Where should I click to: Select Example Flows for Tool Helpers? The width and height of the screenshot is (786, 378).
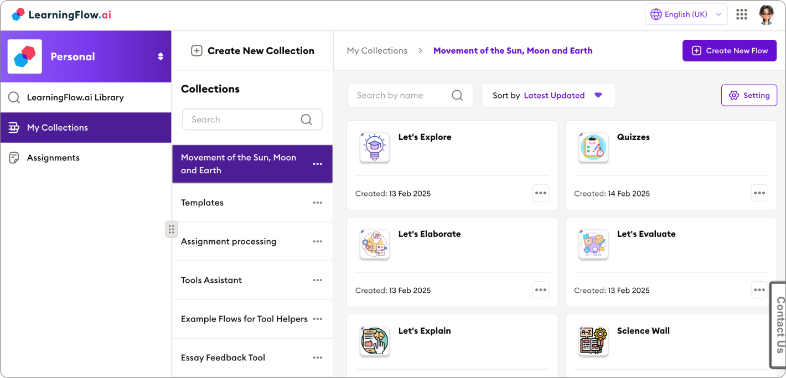[252, 319]
